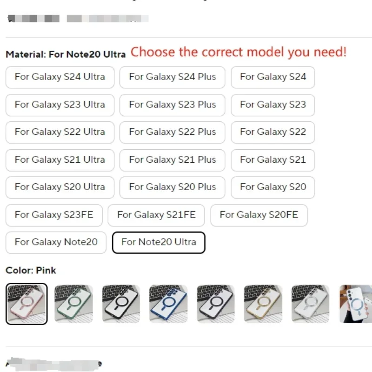Select the hand-held light blue case thumbnail
The width and height of the screenshot is (372, 372).
tap(356, 304)
